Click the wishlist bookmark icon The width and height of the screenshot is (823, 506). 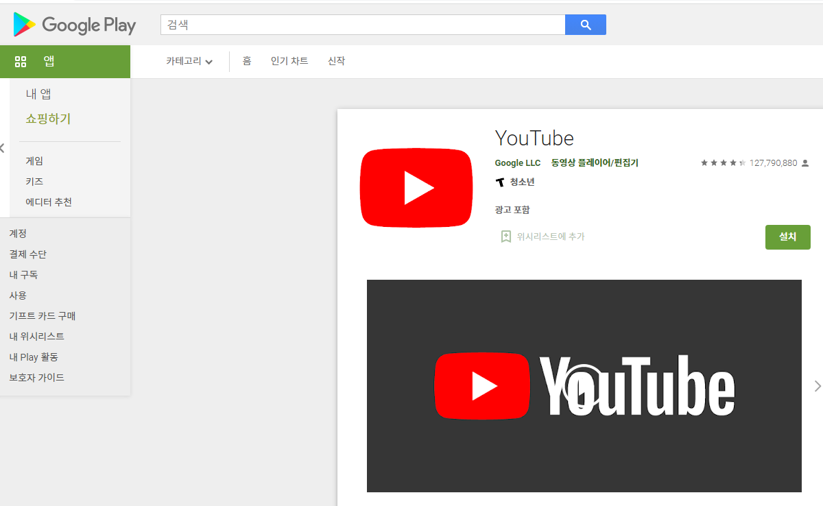pos(506,237)
